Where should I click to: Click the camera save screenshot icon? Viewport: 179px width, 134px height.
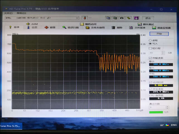122,18
